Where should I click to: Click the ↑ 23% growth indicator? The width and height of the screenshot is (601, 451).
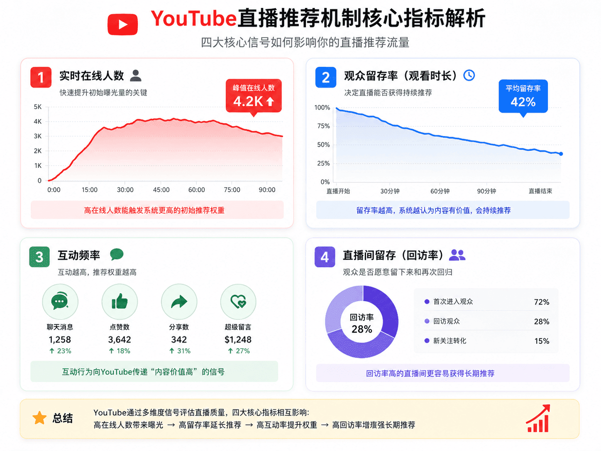(60, 351)
